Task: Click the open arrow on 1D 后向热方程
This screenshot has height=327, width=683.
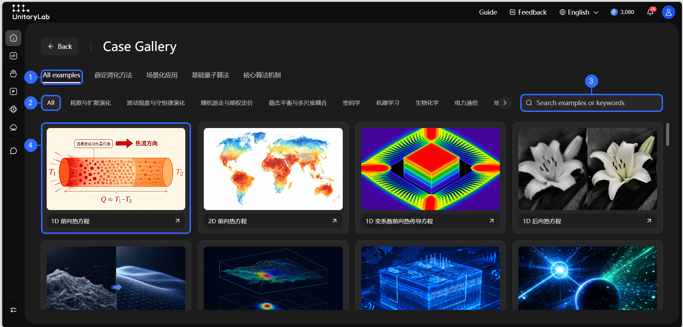Action: click(x=649, y=221)
